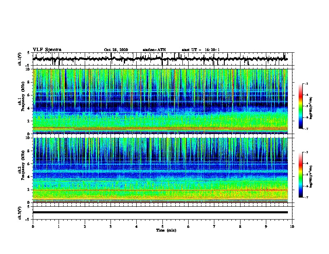Click the ch.1 colorbar log PSD units label
Image resolution: width=329 pixels, height=254 pixels.
tap(311, 108)
